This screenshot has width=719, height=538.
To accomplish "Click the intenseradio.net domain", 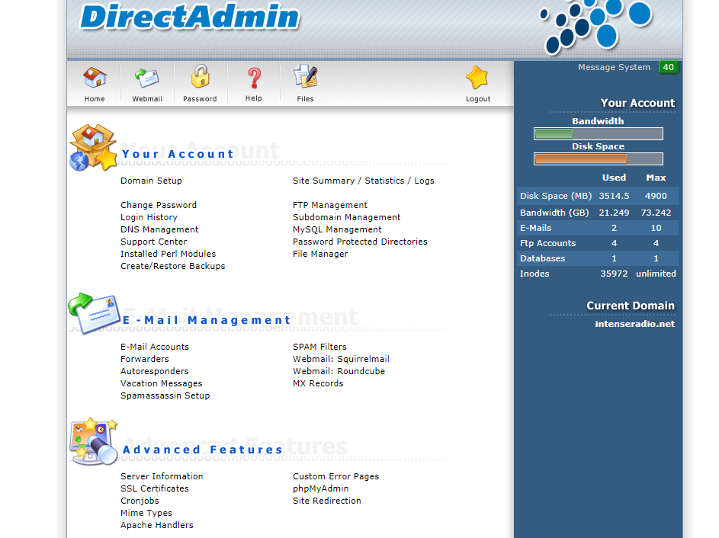I will point(634,324).
